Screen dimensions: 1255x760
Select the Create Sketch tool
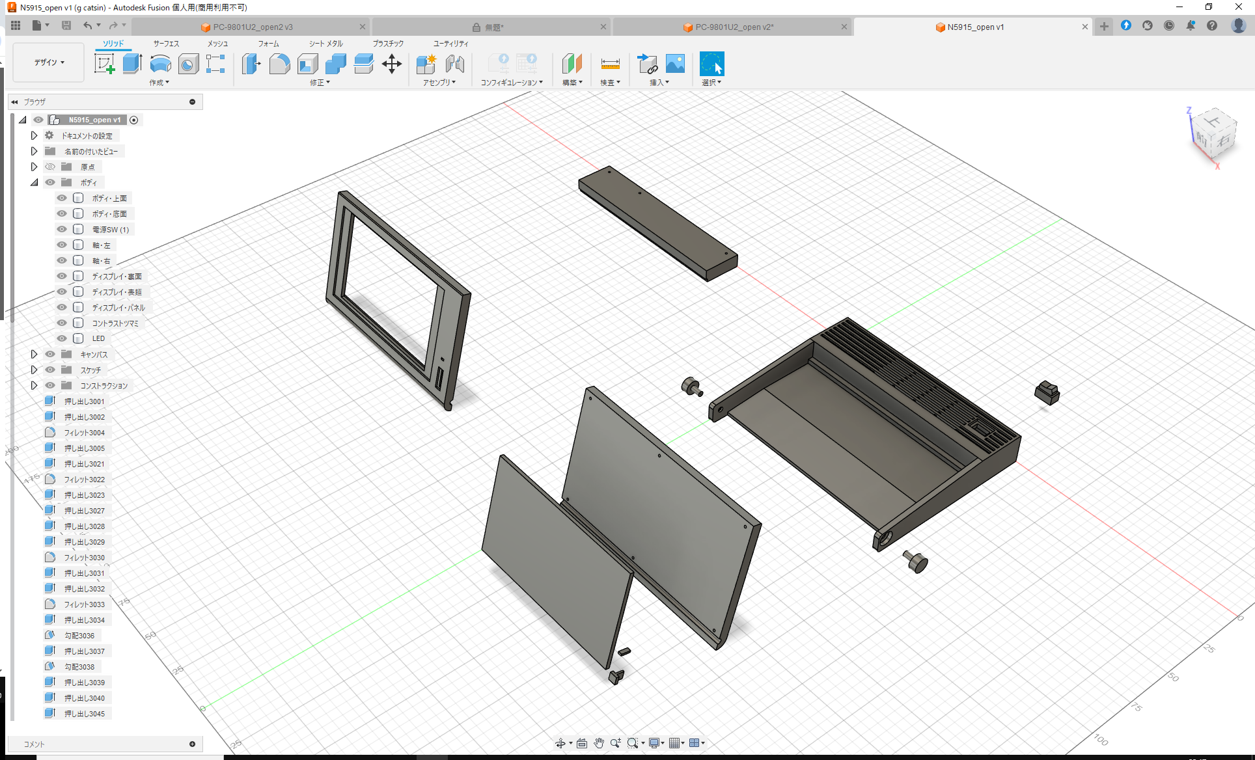pos(105,64)
